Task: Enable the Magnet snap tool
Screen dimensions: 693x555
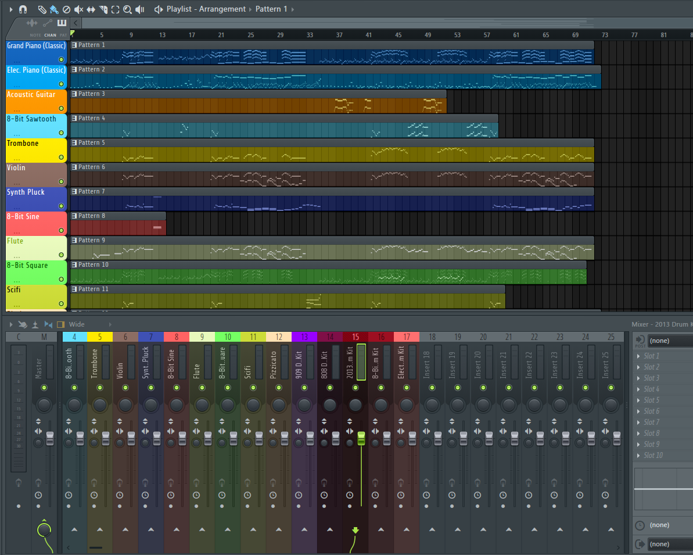Action: pyautogui.click(x=22, y=9)
